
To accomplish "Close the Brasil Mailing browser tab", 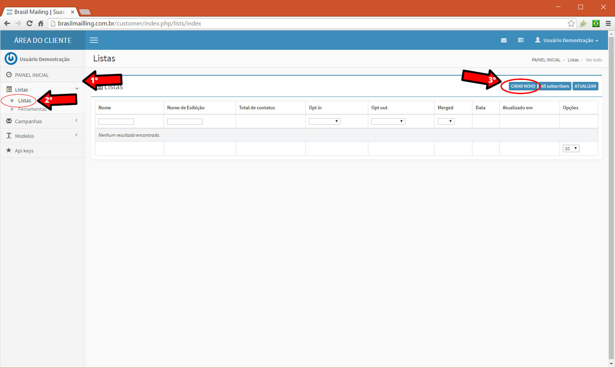I will click(x=72, y=12).
